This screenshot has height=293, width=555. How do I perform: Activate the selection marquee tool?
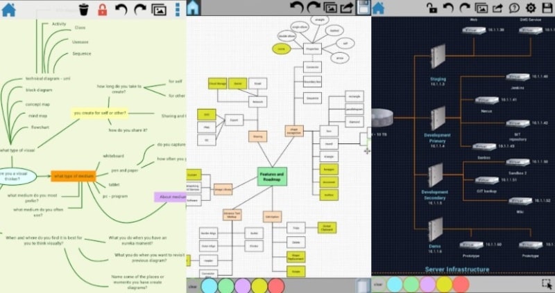[x=547, y=284]
